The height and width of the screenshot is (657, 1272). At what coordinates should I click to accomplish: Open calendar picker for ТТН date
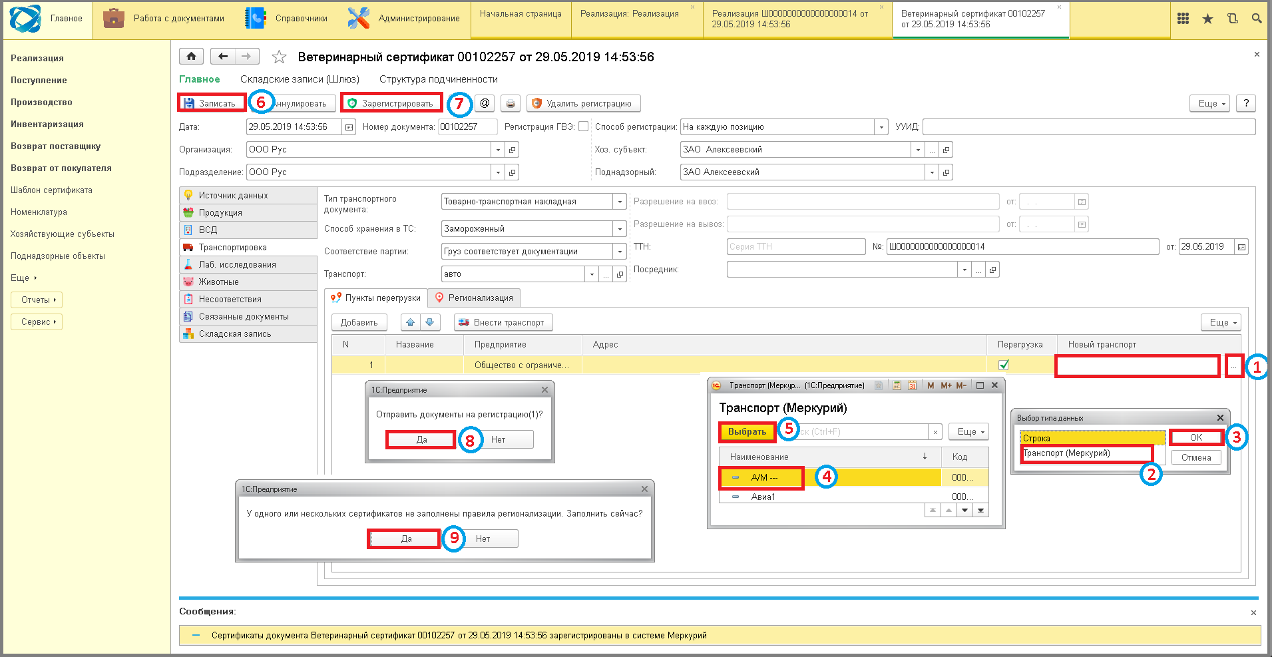(x=1241, y=247)
